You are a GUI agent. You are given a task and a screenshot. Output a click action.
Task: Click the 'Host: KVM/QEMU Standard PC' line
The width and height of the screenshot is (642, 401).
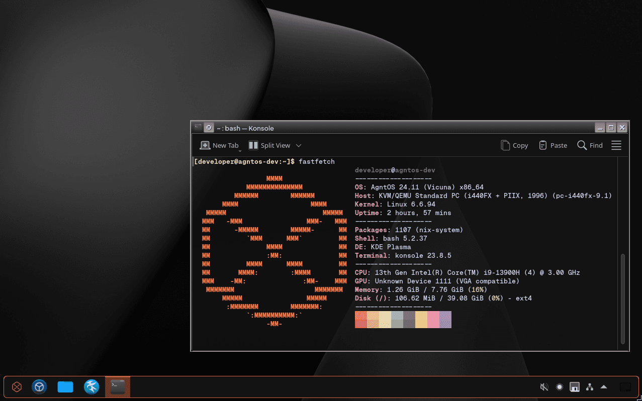click(x=483, y=195)
